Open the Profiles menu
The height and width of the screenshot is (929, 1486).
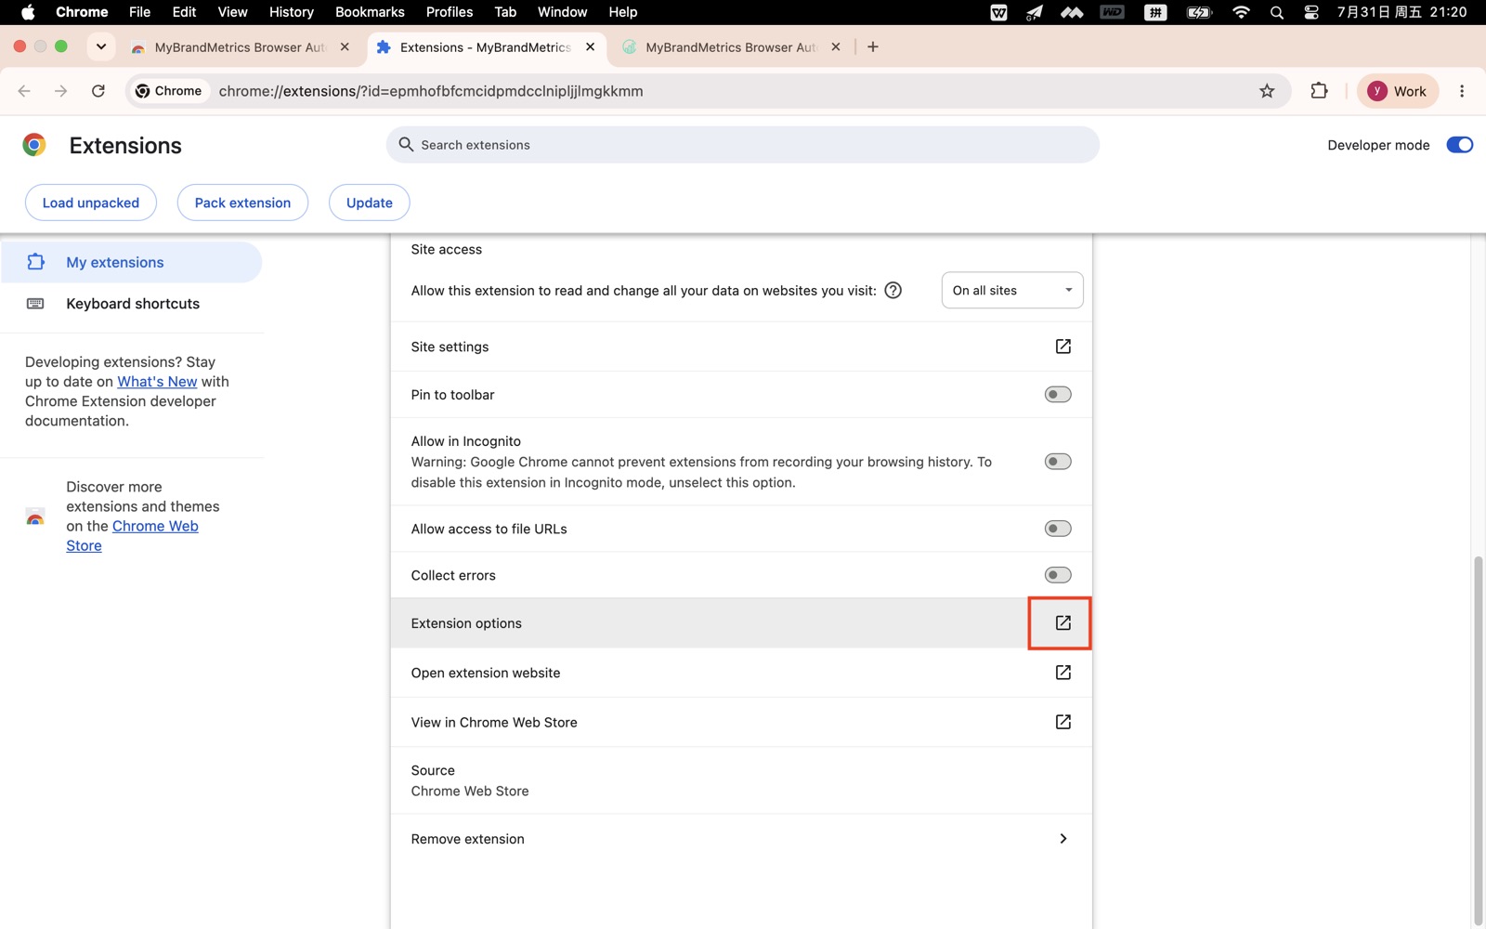(x=450, y=12)
